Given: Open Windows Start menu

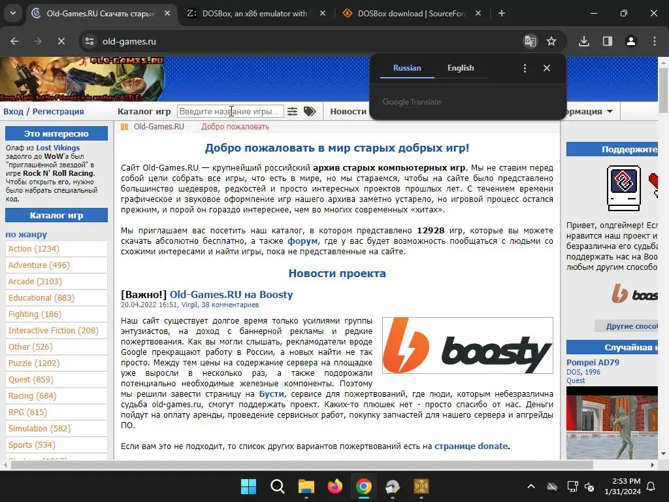Looking at the screenshot, I should [x=248, y=486].
